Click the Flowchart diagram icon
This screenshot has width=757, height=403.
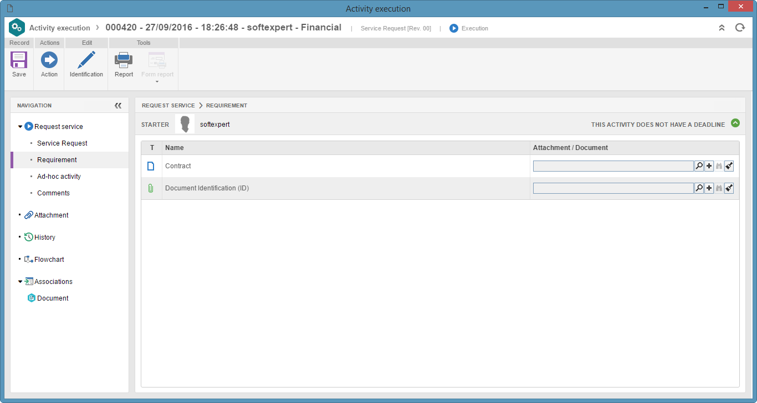click(x=29, y=260)
